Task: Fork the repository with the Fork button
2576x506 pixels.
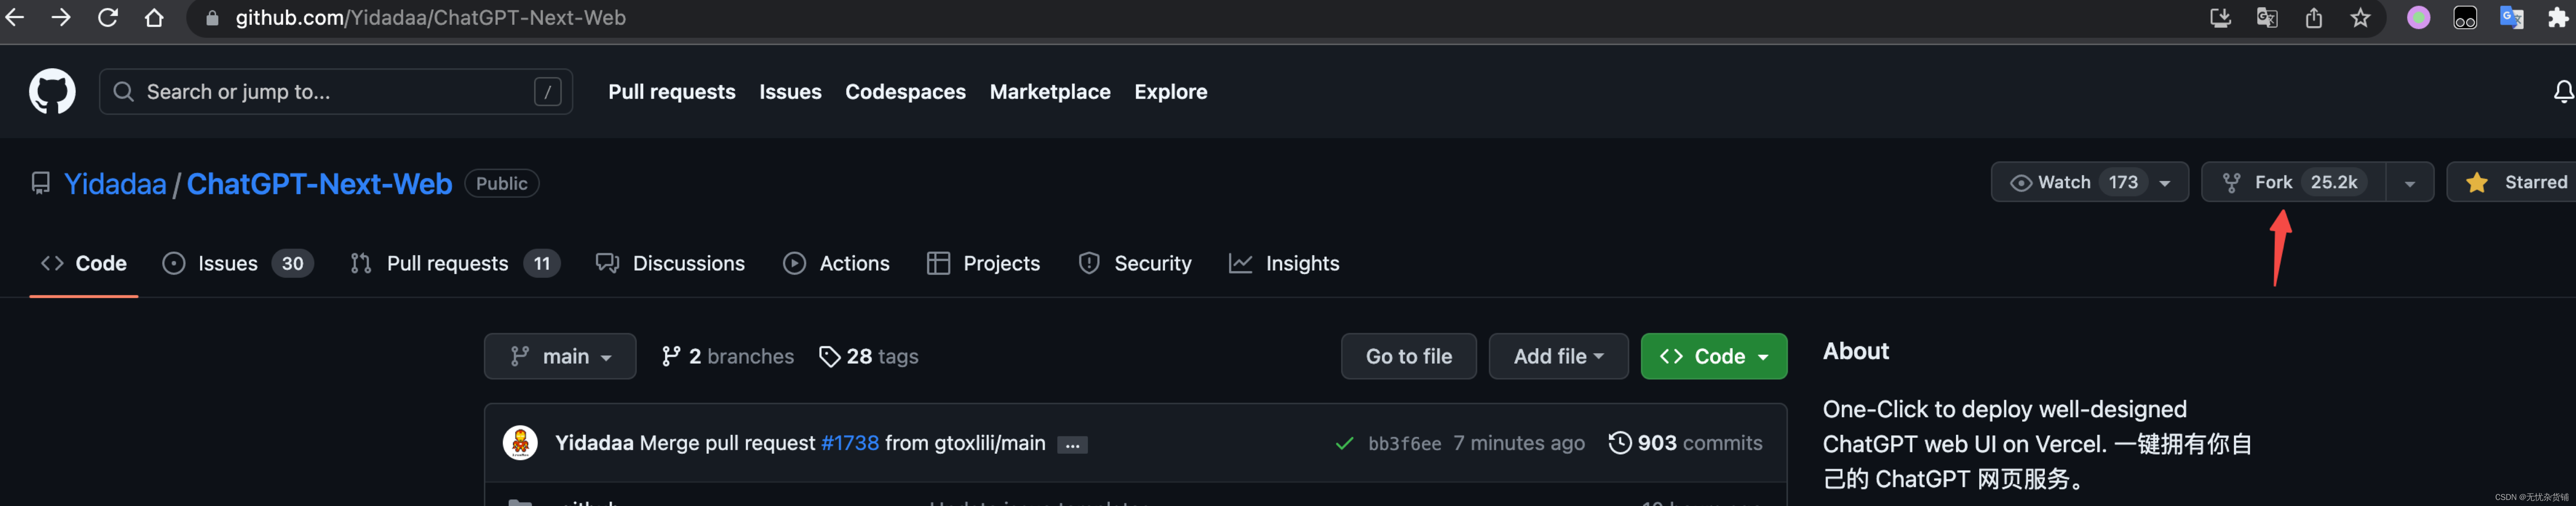Action: tap(2293, 182)
